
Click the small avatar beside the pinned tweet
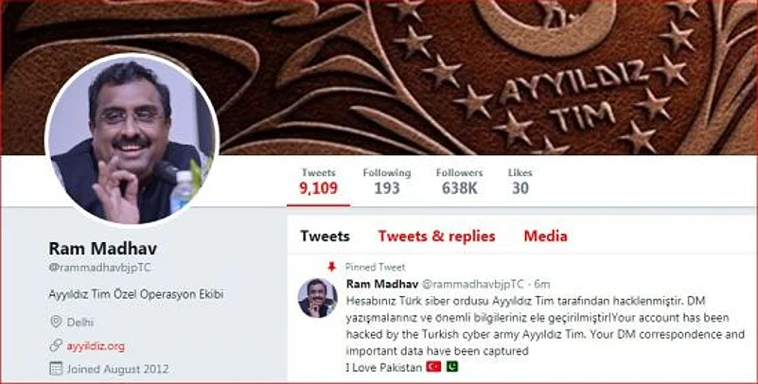click(317, 298)
